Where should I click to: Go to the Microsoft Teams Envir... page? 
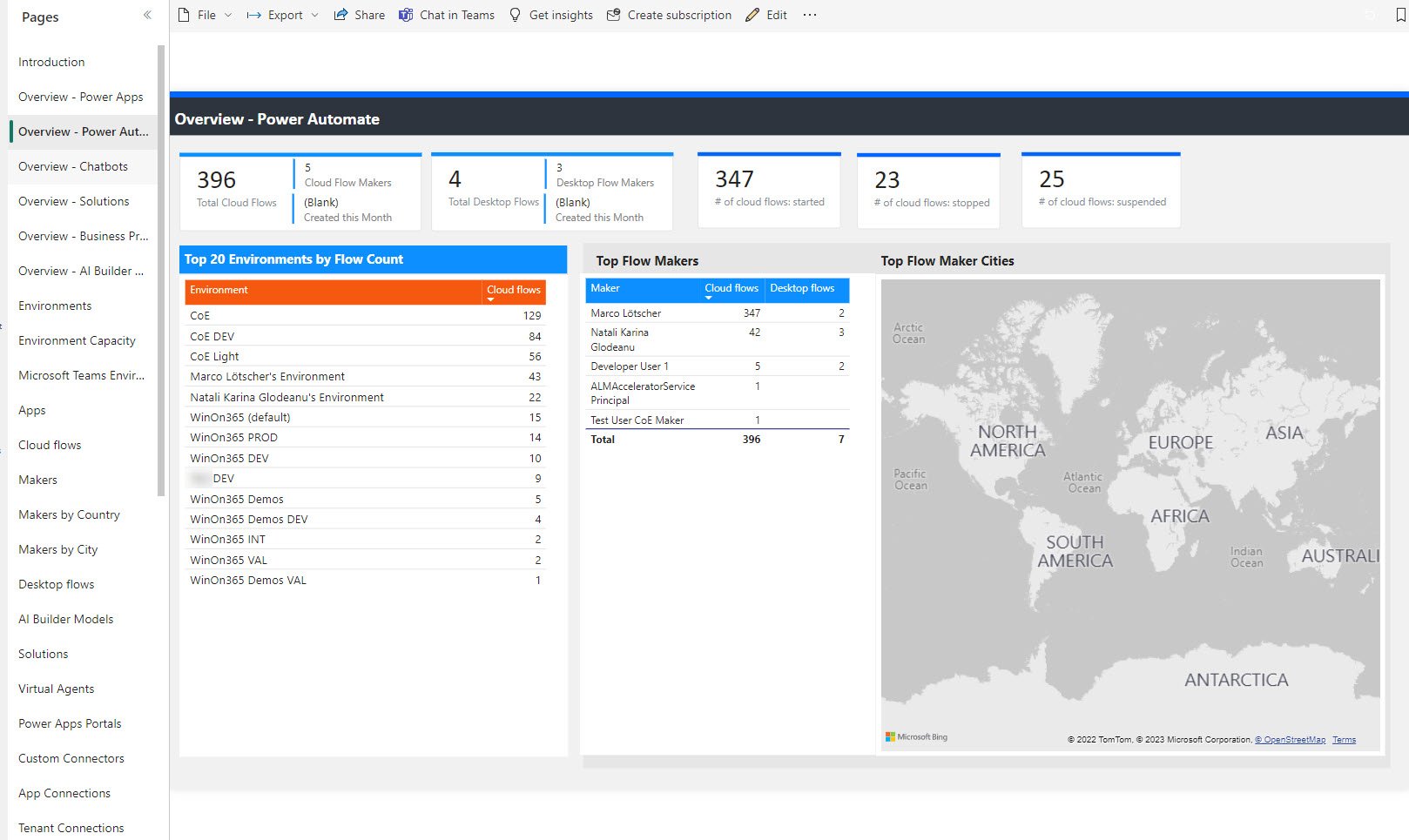(84, 375)
